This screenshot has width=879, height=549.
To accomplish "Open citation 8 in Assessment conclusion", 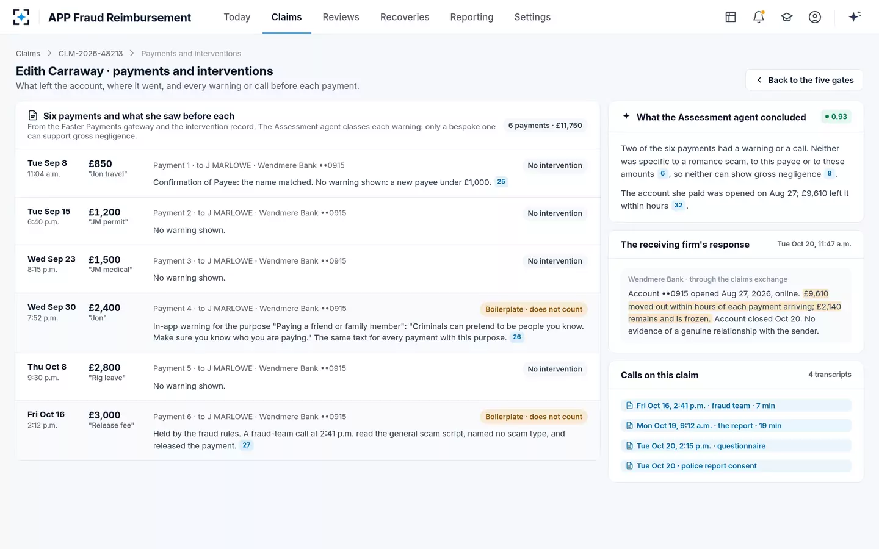I will click(x=830, y=174).
